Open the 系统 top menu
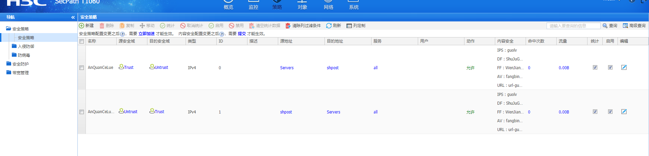Screen dimensions: 649x156 coord(354,5)
